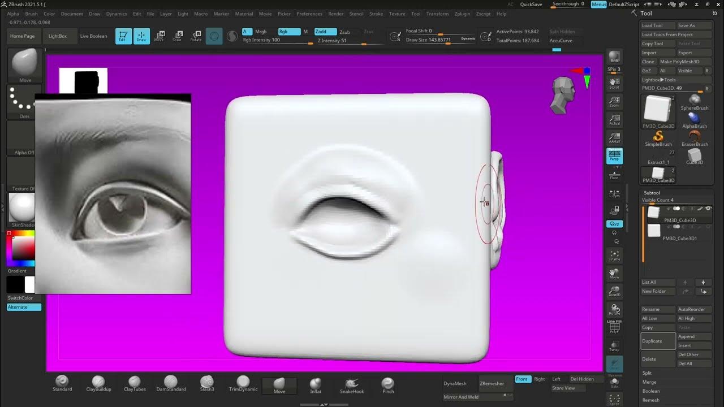This screenshot has width=724, height=407.
Task: Click the Zoom3D icon
Action: coord(614,292)
